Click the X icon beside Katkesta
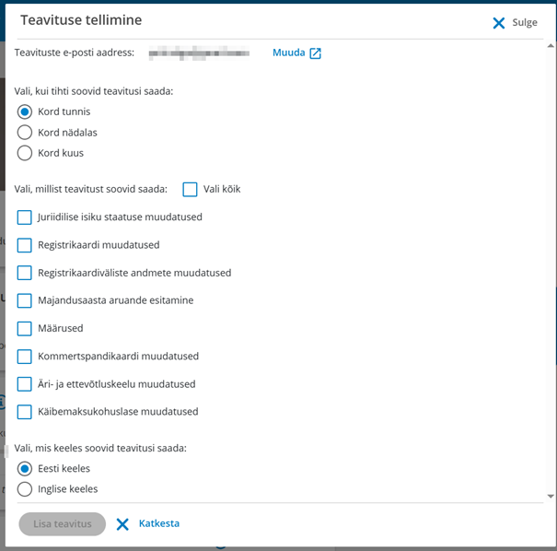 pos(122,524)
